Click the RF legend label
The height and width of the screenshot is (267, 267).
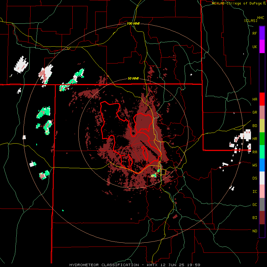tap(255, 34)
